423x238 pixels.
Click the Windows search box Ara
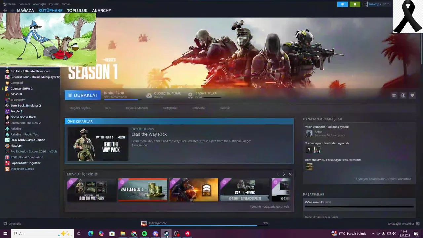(x=42, y=234)
